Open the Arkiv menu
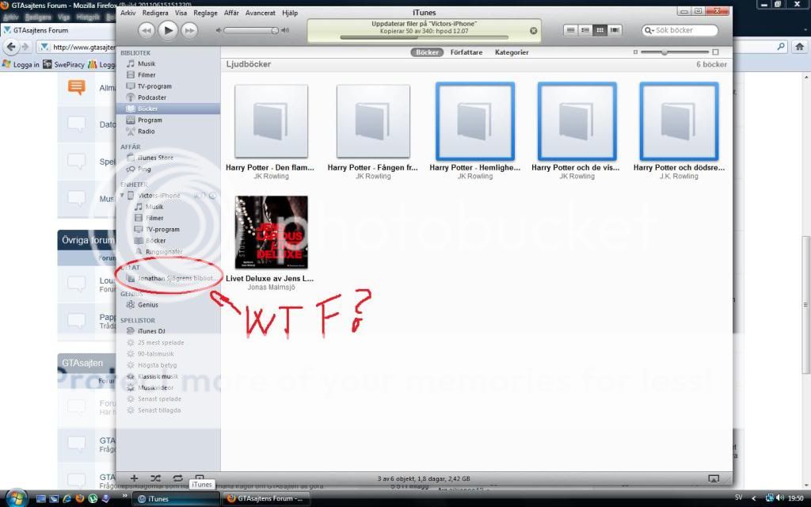Viewport: 811px width, 507px height. [x=128, y=13]
